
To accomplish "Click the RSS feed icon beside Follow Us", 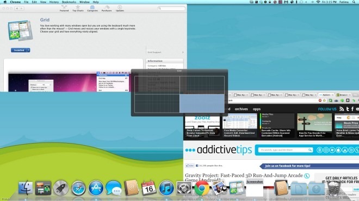I will [342, 109].
